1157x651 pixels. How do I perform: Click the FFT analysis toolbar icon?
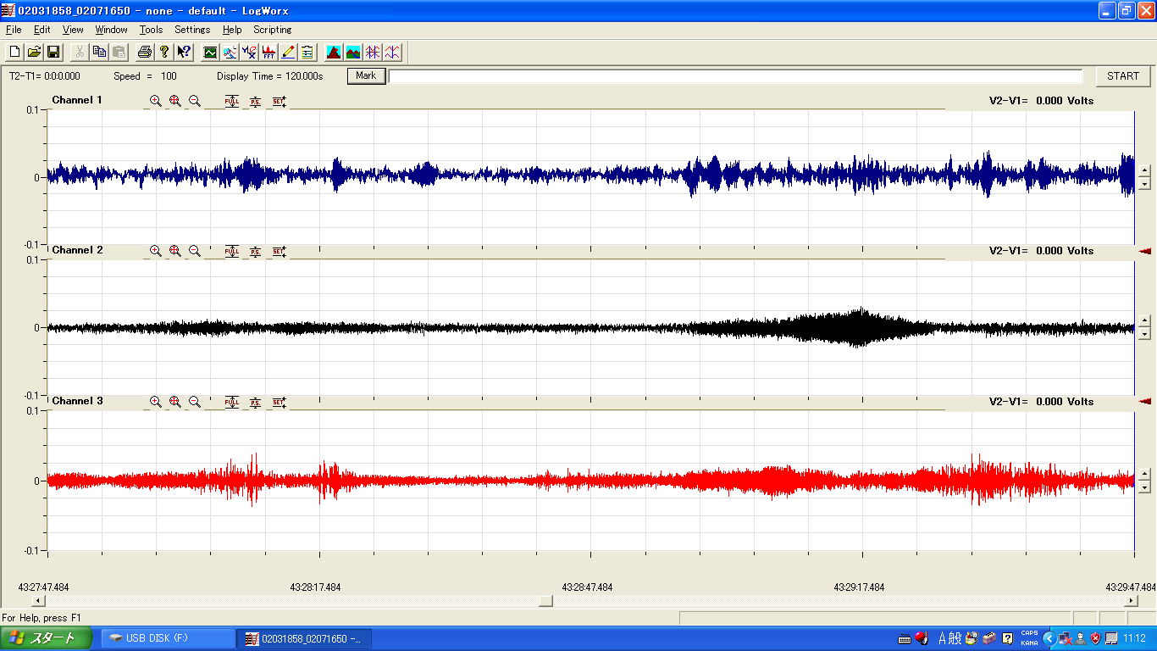[x=268, y=52]
